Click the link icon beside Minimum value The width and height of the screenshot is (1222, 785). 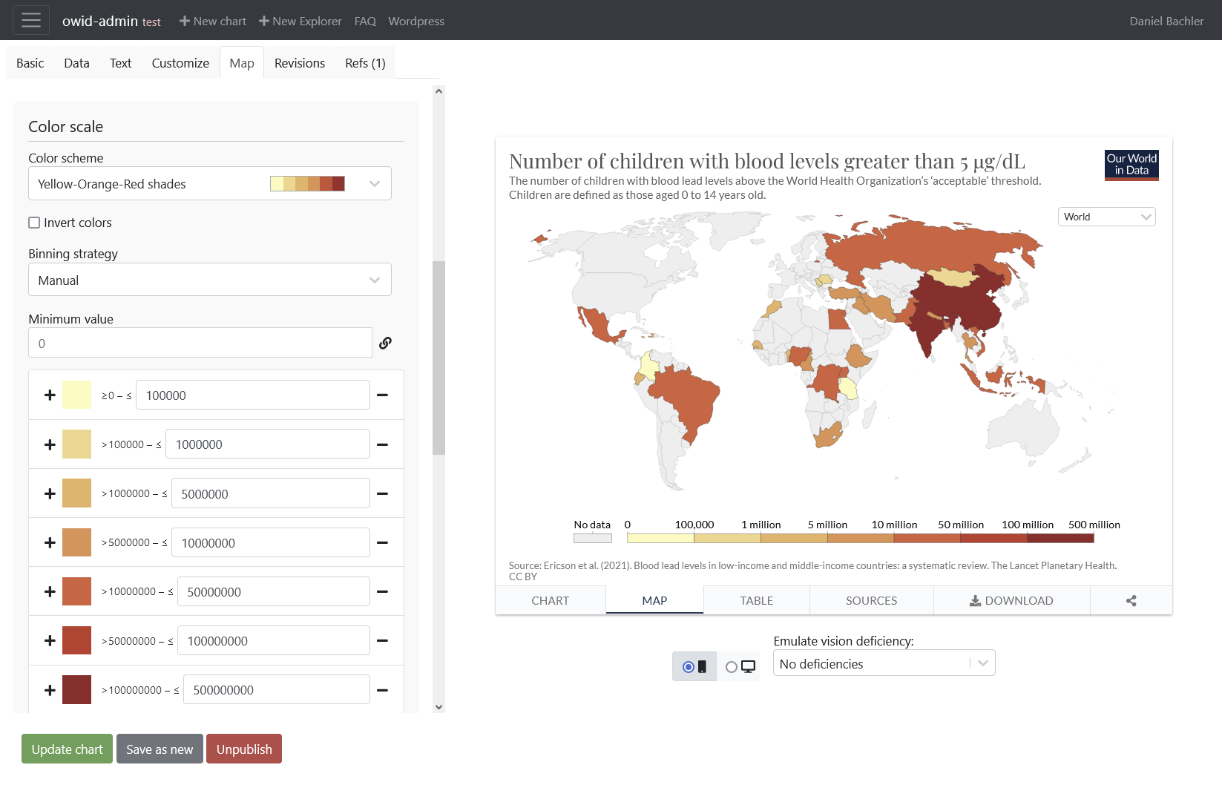[385, 343]
